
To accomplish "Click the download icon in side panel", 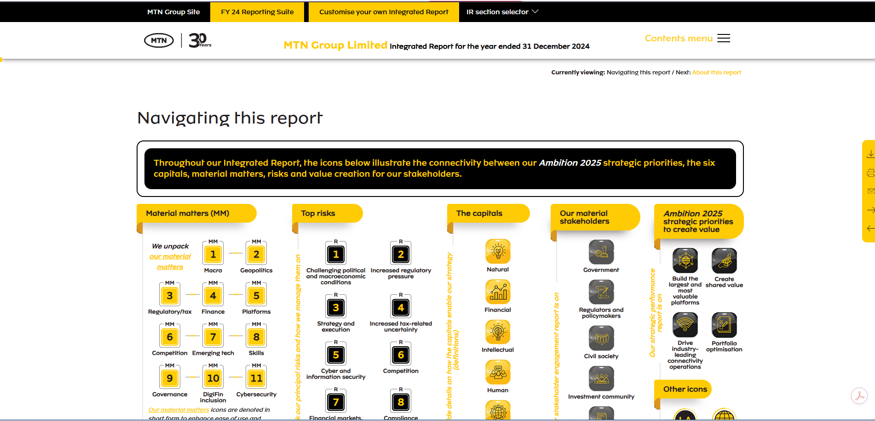I will click(x=870, y=154).
